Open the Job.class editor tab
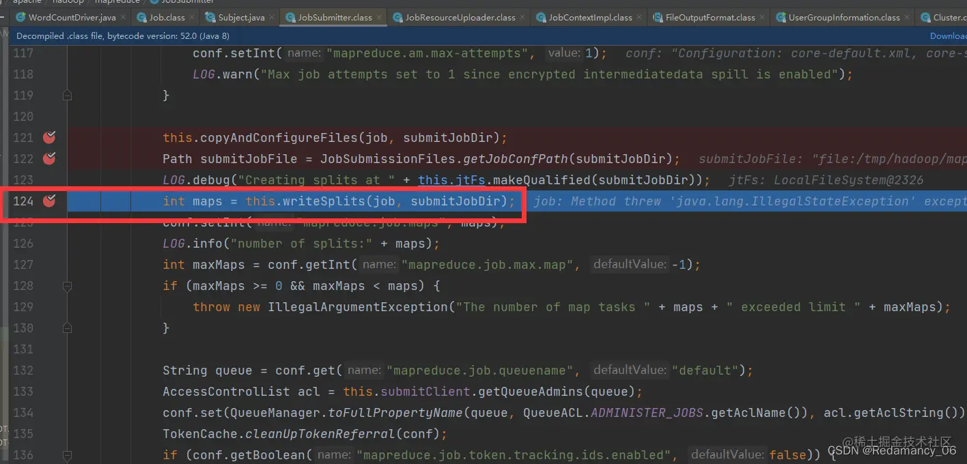The height and width of the screenshot is (464, 967). pos(165,17)
